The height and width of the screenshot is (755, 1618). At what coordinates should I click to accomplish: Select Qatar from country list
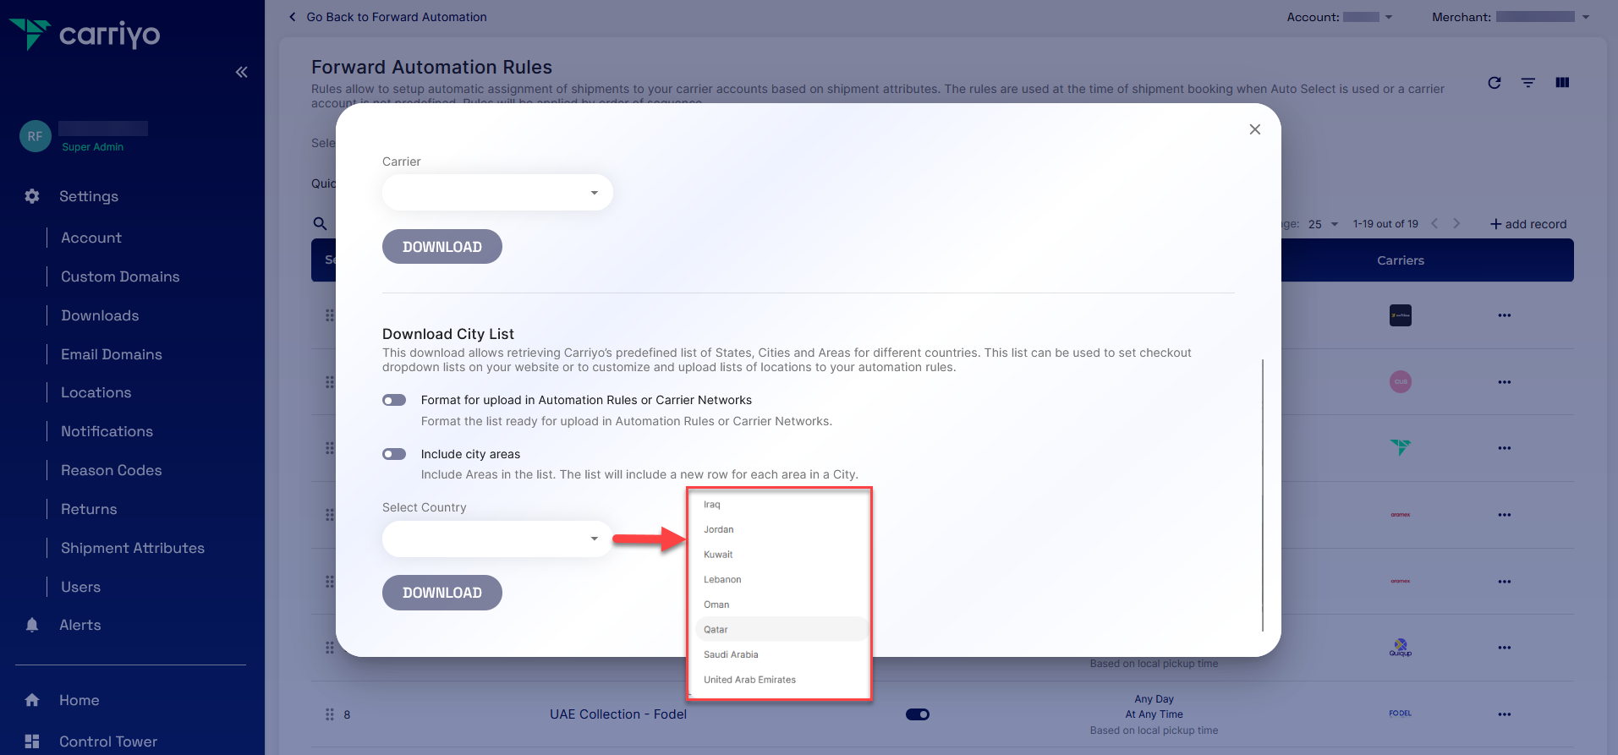[782, 630]
